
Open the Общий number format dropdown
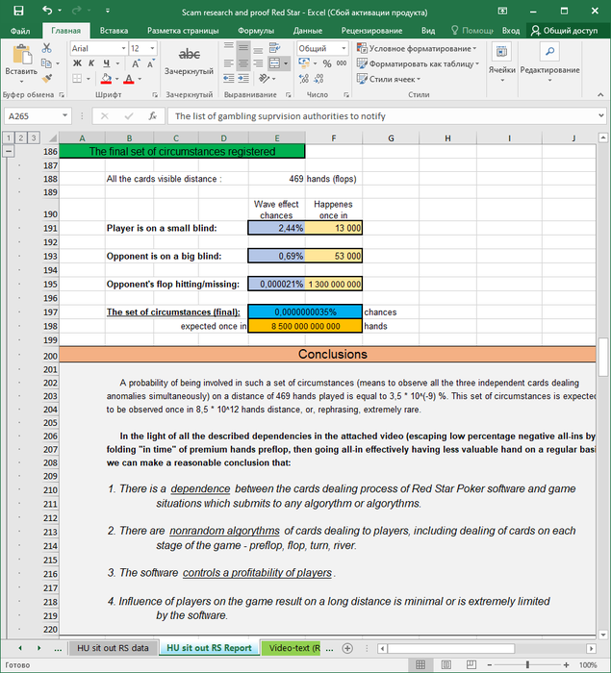(x=344, y=48)
